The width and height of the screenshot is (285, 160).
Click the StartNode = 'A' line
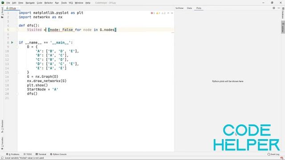tap(43, 89)
